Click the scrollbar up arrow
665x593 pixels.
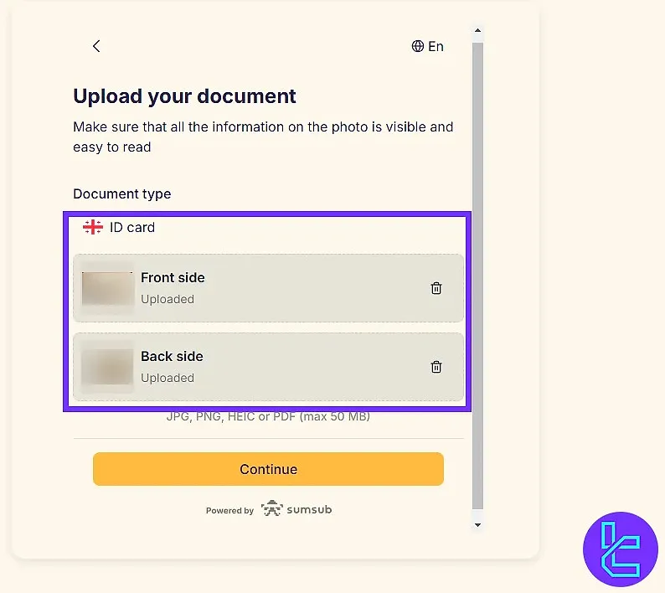pyautogui.click(x=477, y=30)
